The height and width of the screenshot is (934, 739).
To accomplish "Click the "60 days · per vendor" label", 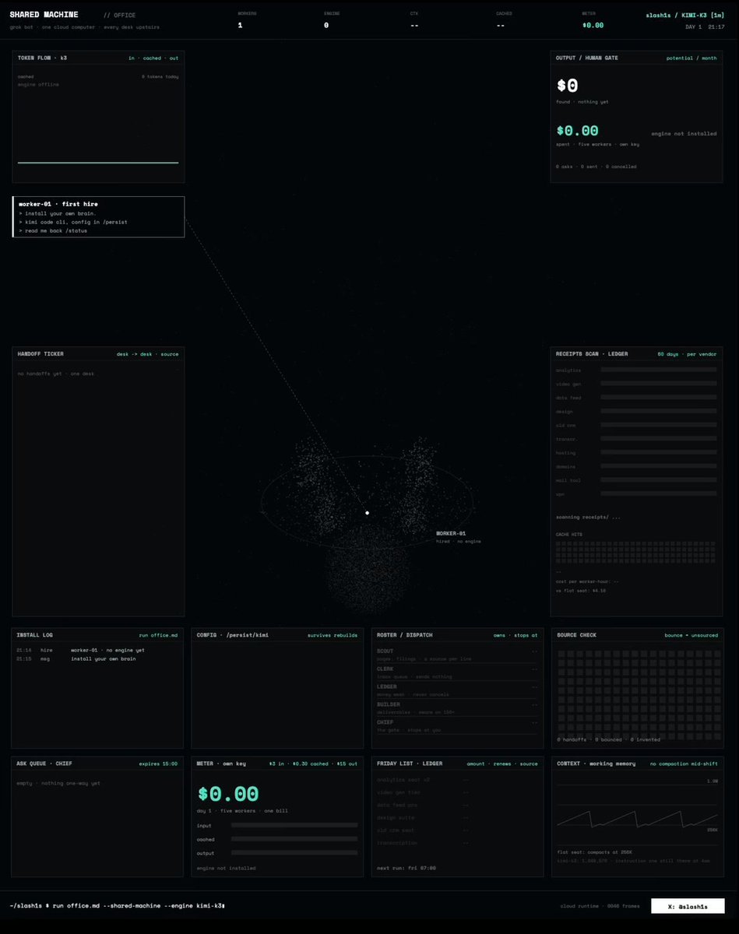I will click(x=688, y=354).
